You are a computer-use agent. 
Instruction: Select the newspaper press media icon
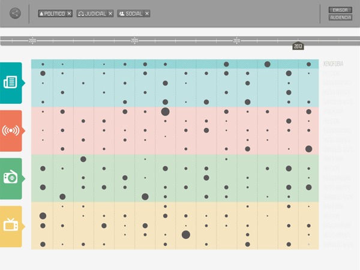[10, 83]
